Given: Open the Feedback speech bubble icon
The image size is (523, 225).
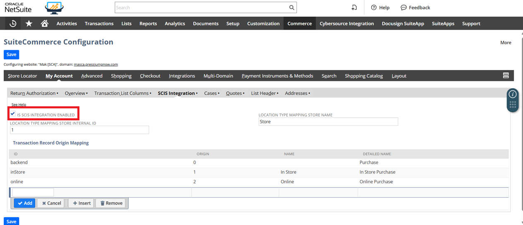Looking at the screenshot, I should [x=404, y=7].
